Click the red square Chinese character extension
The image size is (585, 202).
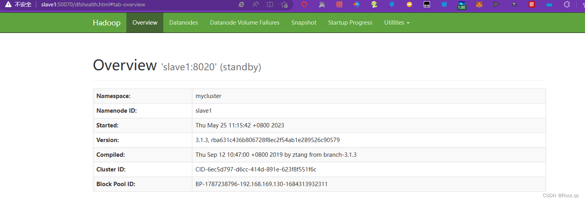(531, 5)
